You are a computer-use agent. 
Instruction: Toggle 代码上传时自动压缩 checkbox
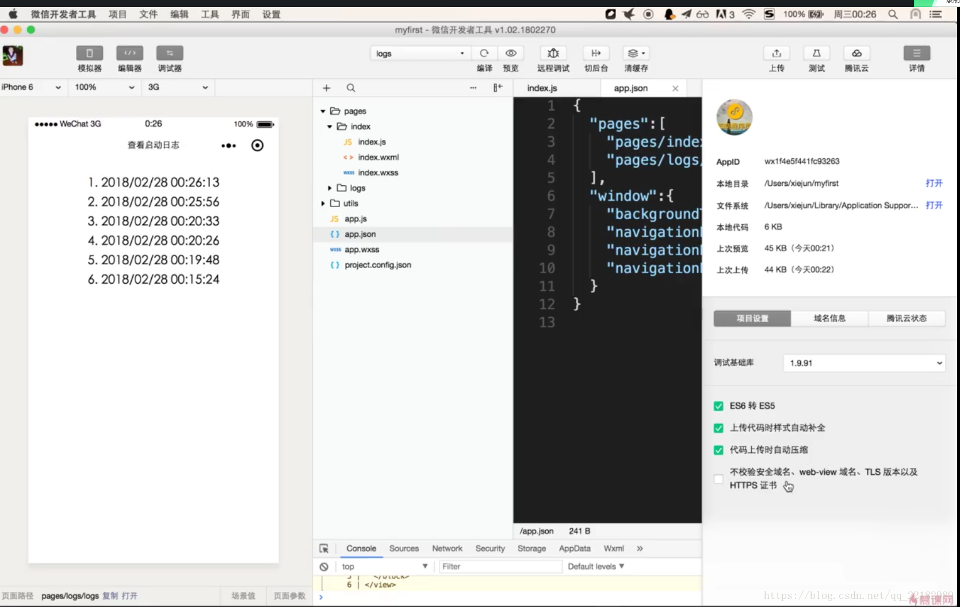(718, 450)
